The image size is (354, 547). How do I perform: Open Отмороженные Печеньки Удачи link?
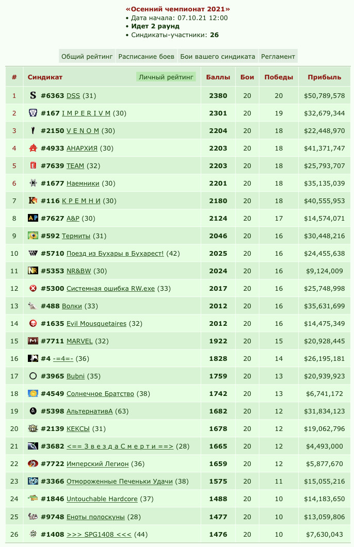pos(120,482)
